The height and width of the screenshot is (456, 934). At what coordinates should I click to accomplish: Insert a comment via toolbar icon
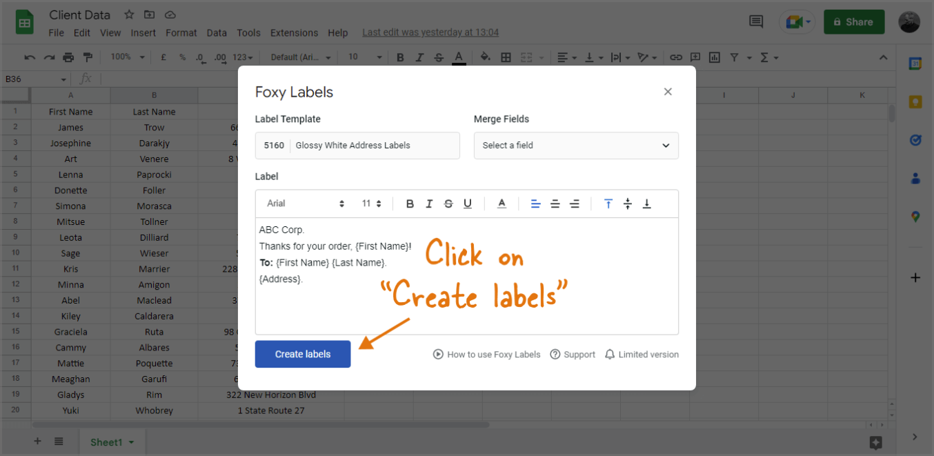695,57
